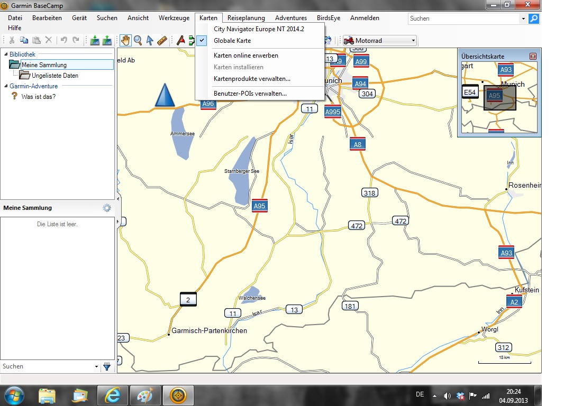Close the Übersichtskarte overview panel
Viewport: 564px width, 406px height.
[533, 56]
